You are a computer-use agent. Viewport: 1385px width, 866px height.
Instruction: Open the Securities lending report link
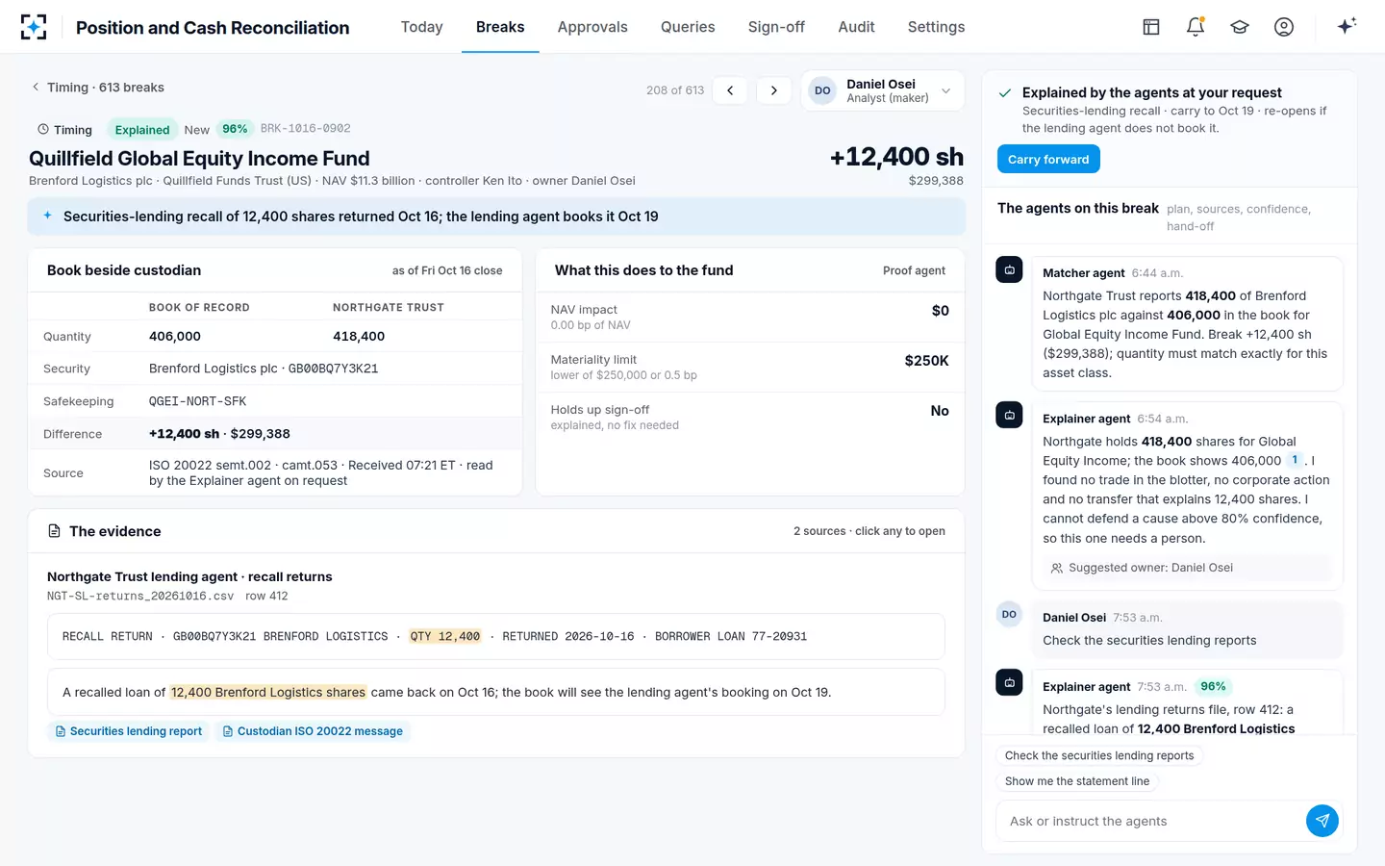pos(129,731)
